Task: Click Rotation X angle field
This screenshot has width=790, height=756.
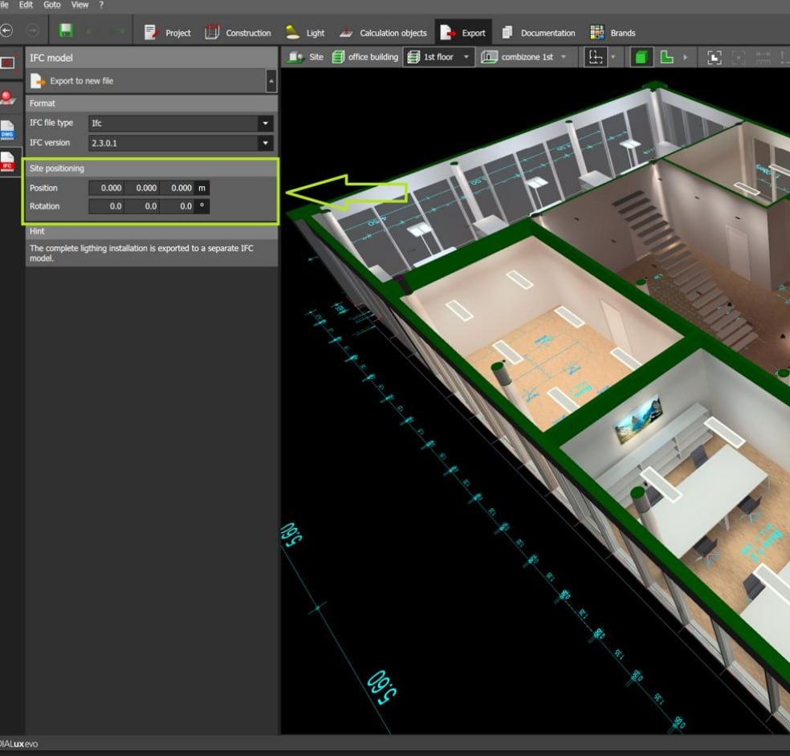Action: [106, 206]
